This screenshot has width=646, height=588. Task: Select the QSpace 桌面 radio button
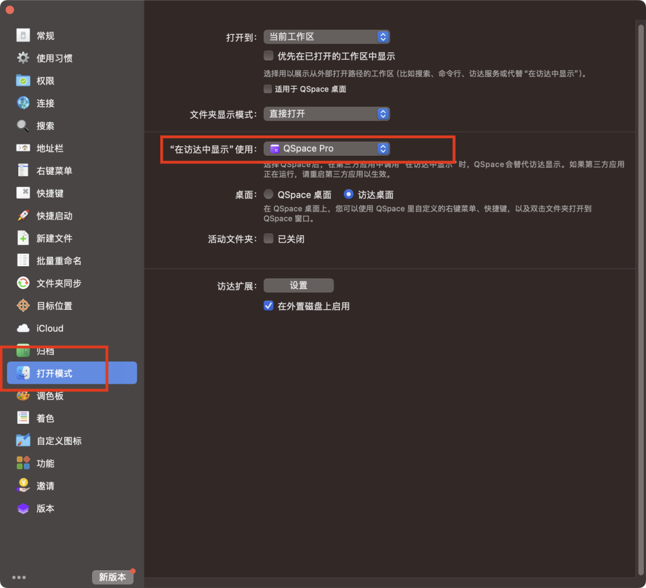(269, 195)
